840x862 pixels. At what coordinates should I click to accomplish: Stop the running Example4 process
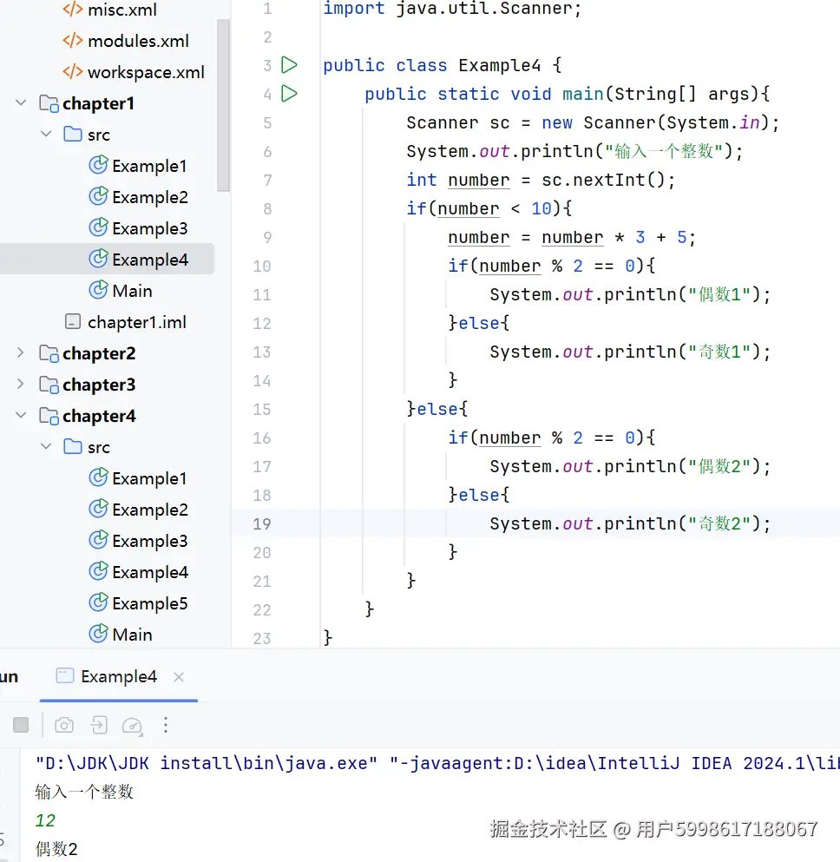pyautogui.click(x=21, y=725)
